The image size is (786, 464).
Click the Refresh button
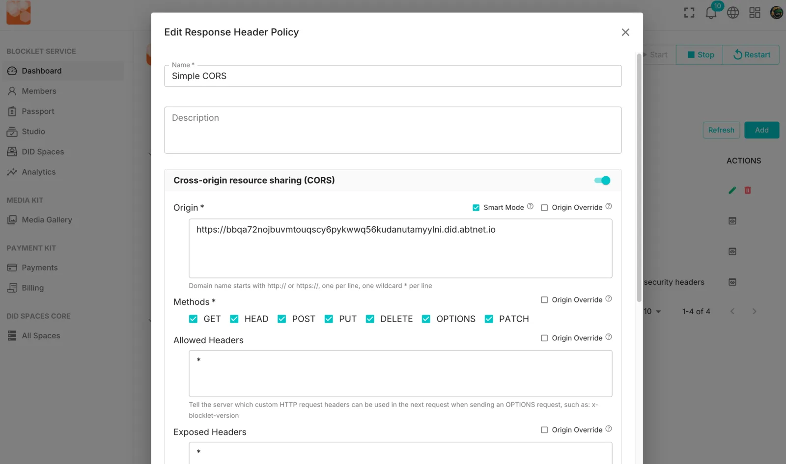click(721, 130)
